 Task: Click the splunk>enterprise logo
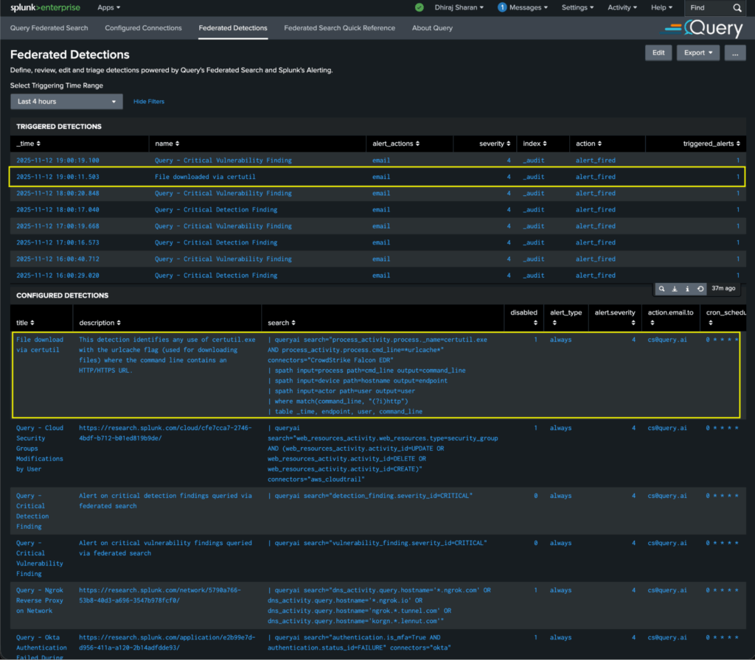pyautogui.click(x=45, y=7)
